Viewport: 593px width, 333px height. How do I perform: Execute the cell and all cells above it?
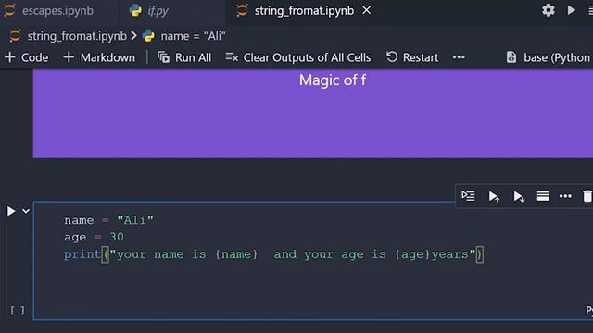[494, 196]
